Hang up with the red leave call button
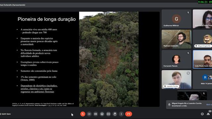Viewport: 212px width, 119px height. [129, 114]
